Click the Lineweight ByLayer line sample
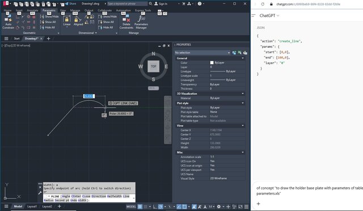Viewport: 363px width, 211px height. tap(218, 80)
